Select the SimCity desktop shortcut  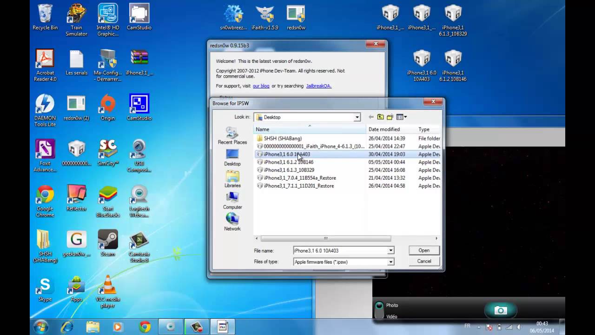point(108,153)
